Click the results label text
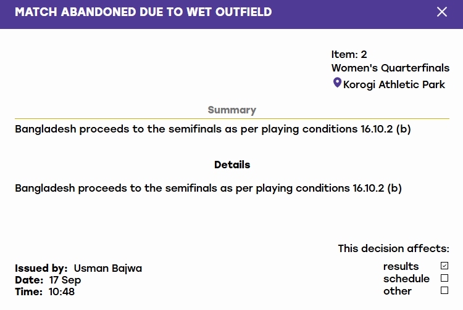Image resolution: width=463 pixels, height=310 pixels. (x=401, y=266)
